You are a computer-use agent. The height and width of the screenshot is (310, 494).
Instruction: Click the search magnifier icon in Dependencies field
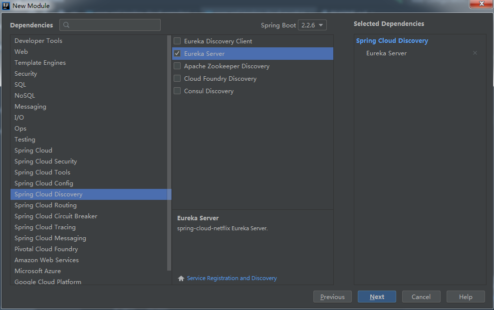coord(65,25)
